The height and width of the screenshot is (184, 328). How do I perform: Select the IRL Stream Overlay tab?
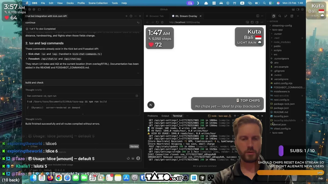click(x=186, y=16)
